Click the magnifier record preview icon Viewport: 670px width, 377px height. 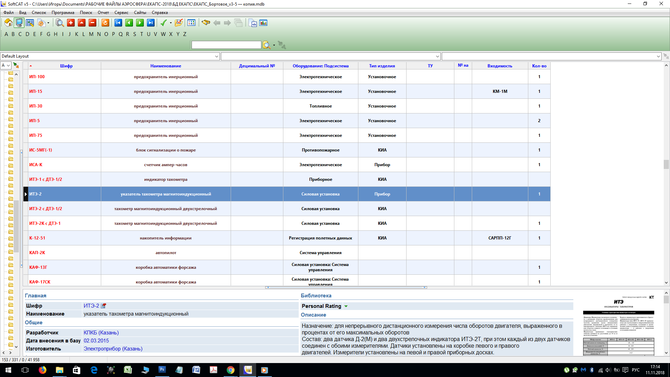click(60, 23)
